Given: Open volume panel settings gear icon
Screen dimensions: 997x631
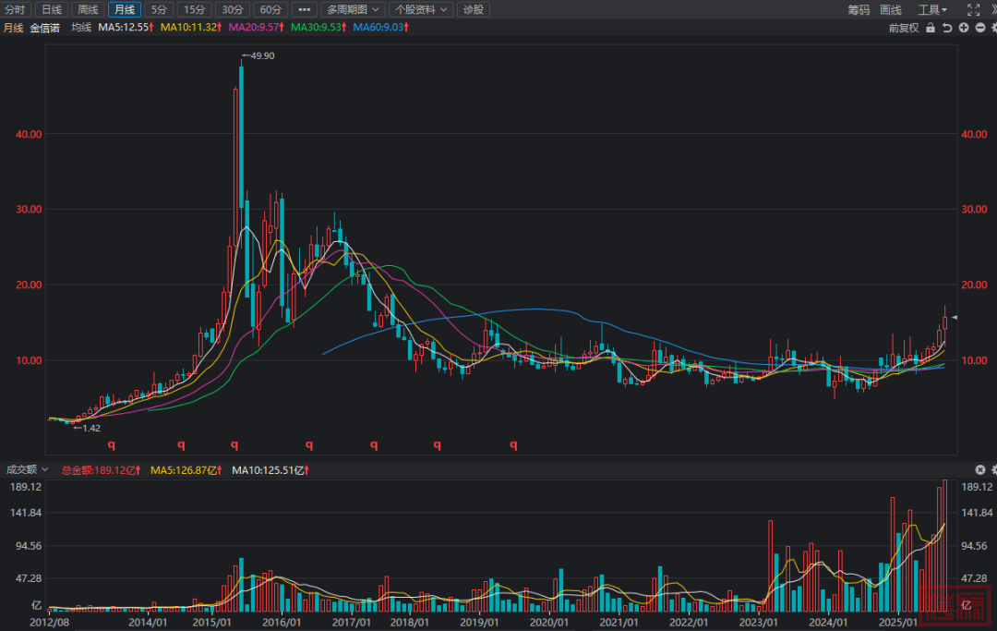Looking at the screenshot, I should 993,470.
